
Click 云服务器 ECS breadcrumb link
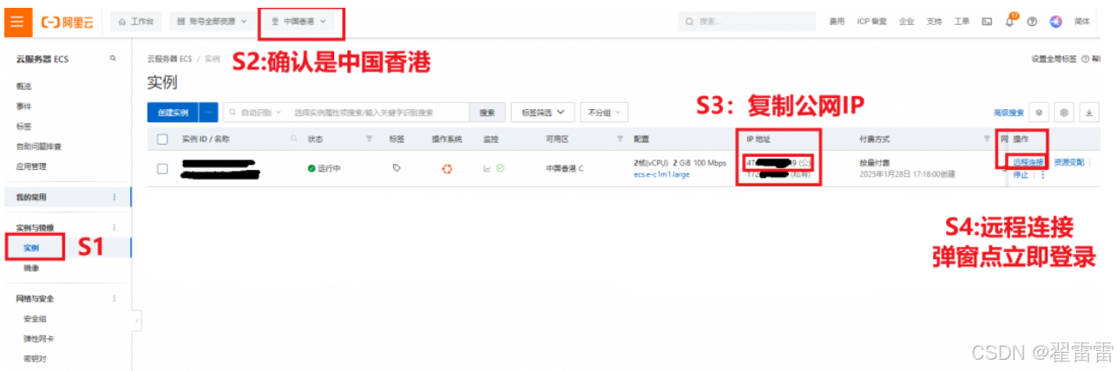(x=168, y=59)
